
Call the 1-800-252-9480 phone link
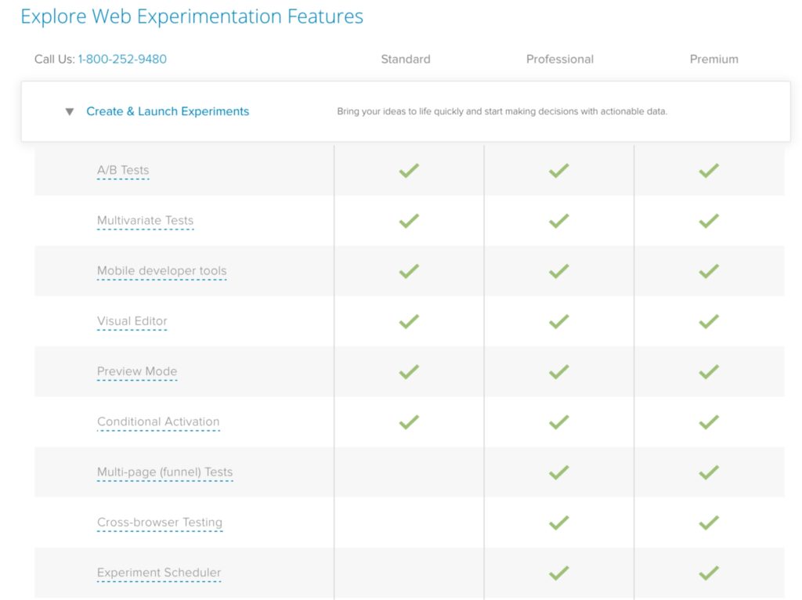pos(122,59)
